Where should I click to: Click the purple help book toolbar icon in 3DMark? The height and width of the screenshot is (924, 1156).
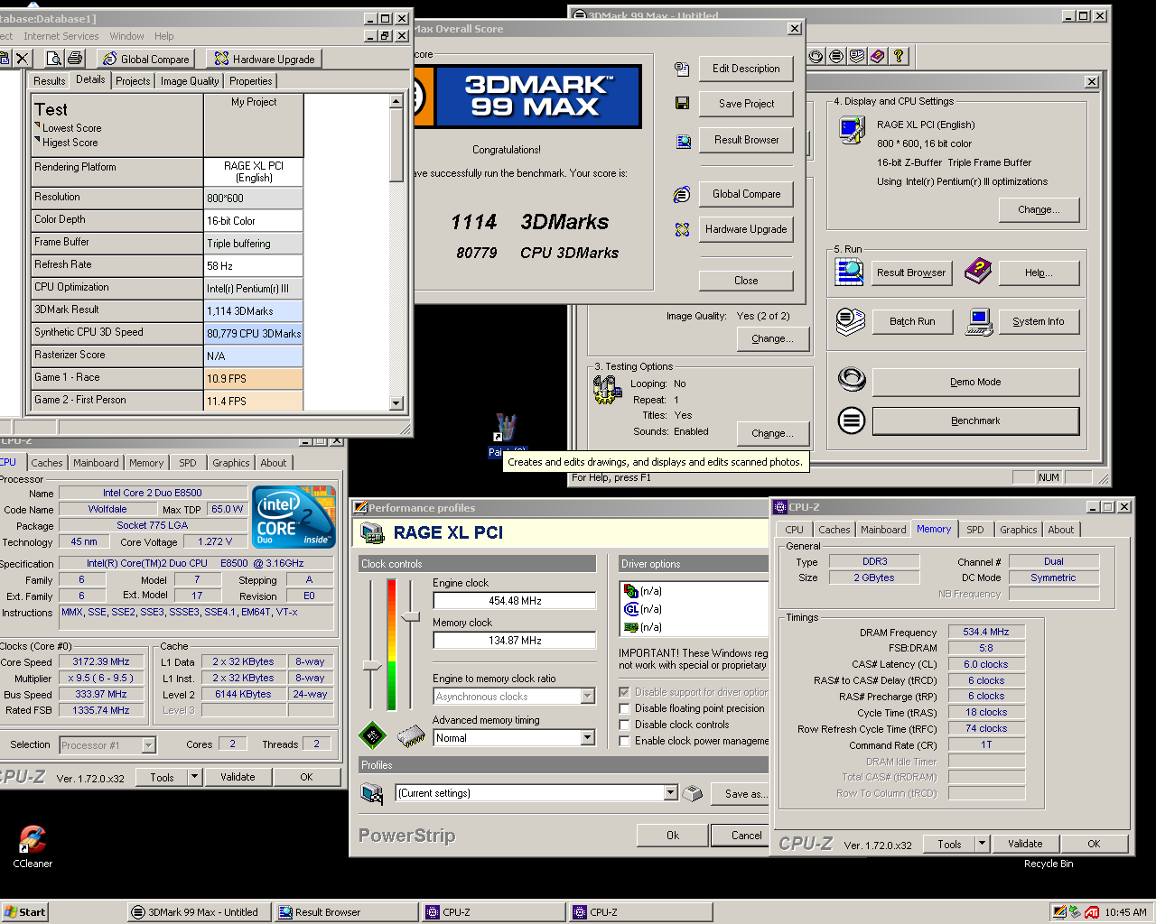[x=878, y=56]
